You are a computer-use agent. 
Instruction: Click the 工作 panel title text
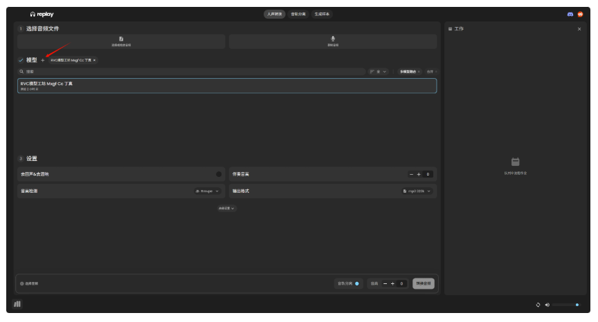pos(459,29)
